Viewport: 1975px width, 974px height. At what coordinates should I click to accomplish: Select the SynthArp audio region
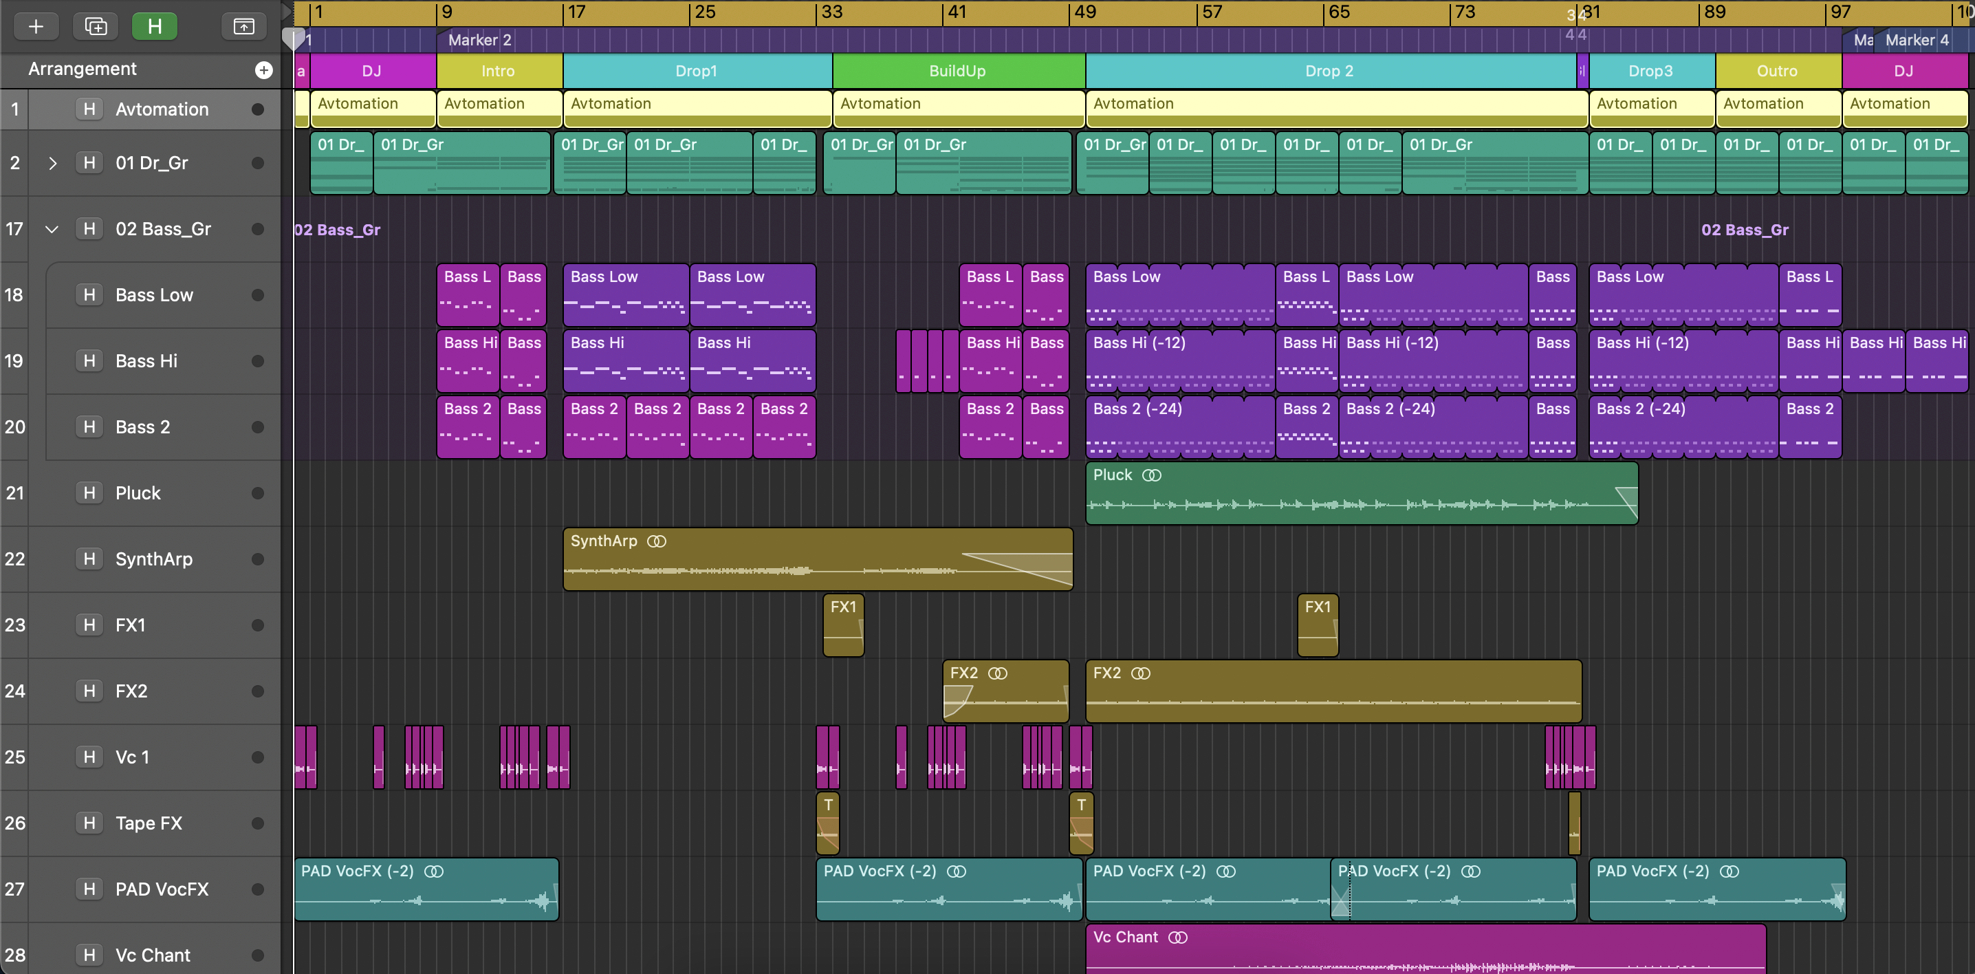[818, 559]
